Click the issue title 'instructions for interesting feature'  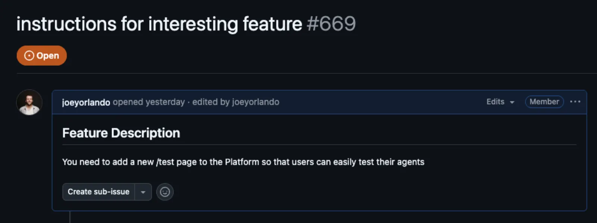[159, 24]
